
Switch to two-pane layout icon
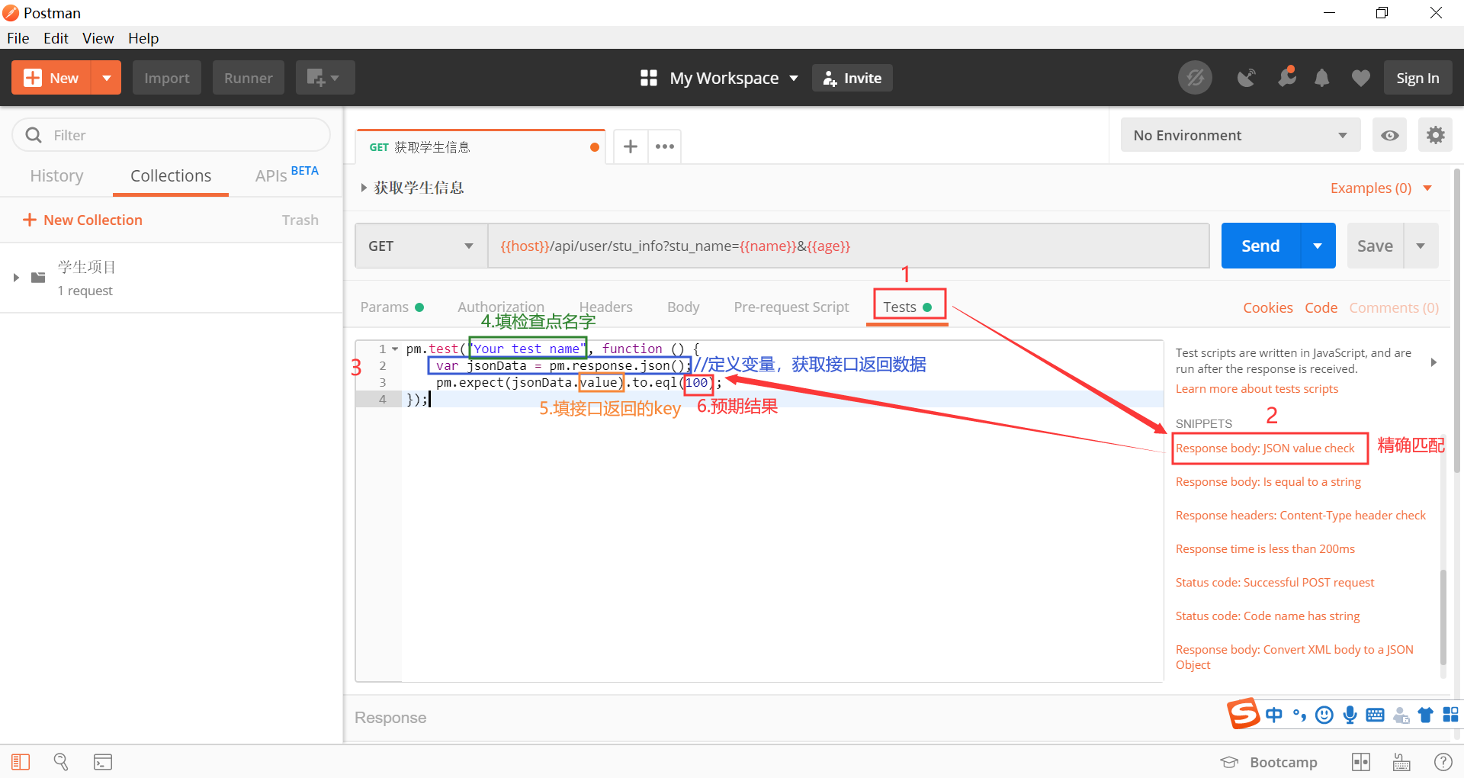(x=1361, y=762)
